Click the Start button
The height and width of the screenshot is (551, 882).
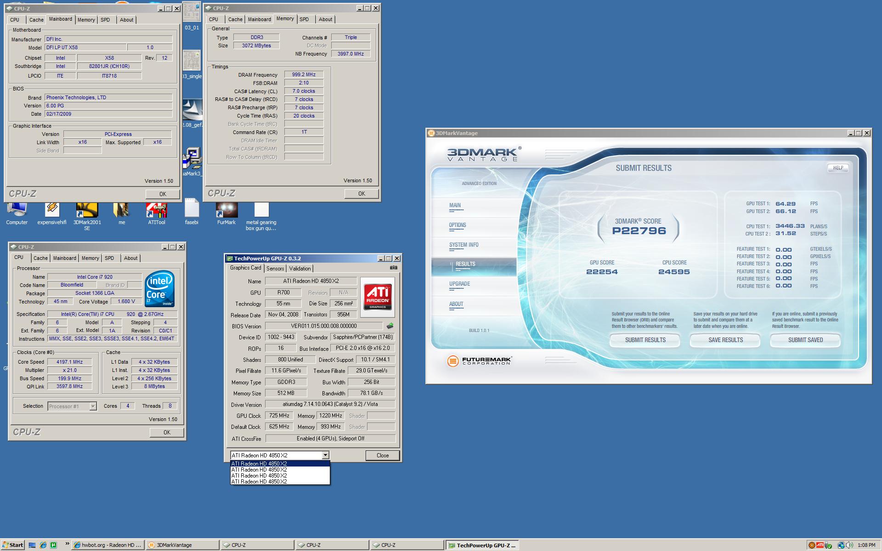[x=12, y=545]
